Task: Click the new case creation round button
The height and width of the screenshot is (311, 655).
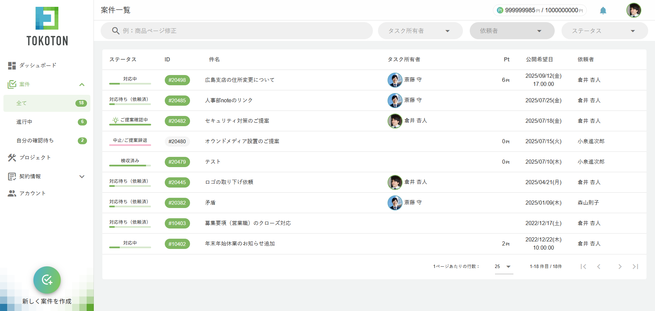Action: [x=47, y=280]
